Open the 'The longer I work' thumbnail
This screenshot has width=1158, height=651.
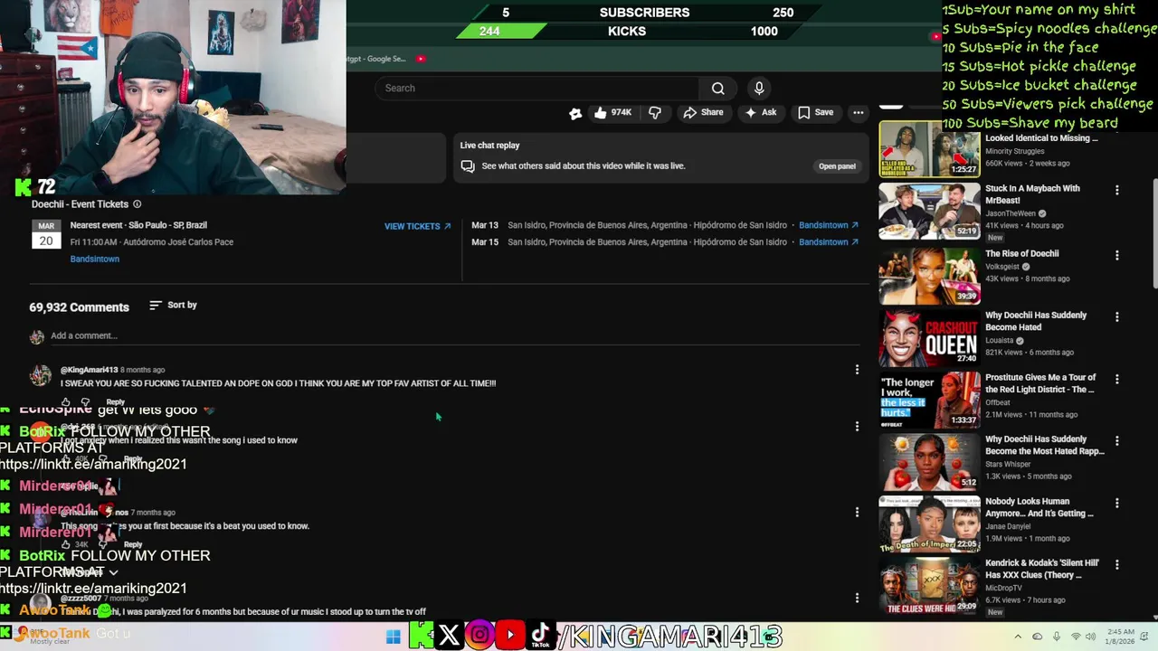click(x=929, y=400)
